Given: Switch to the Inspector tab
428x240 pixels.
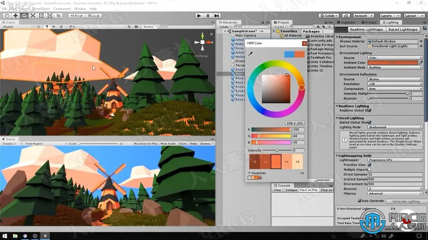Looking at the screenshot, I should point(346,22).
